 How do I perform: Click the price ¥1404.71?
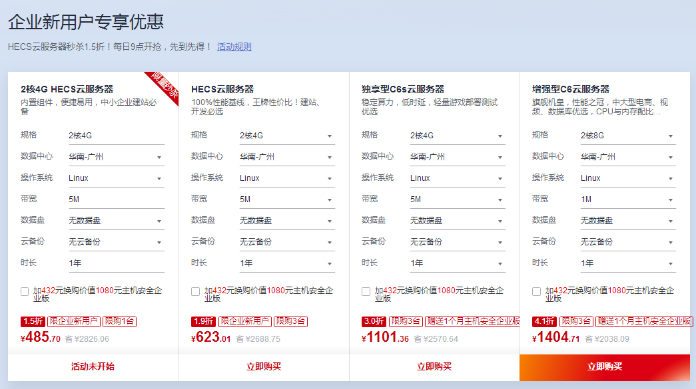(x=555, y=338)
